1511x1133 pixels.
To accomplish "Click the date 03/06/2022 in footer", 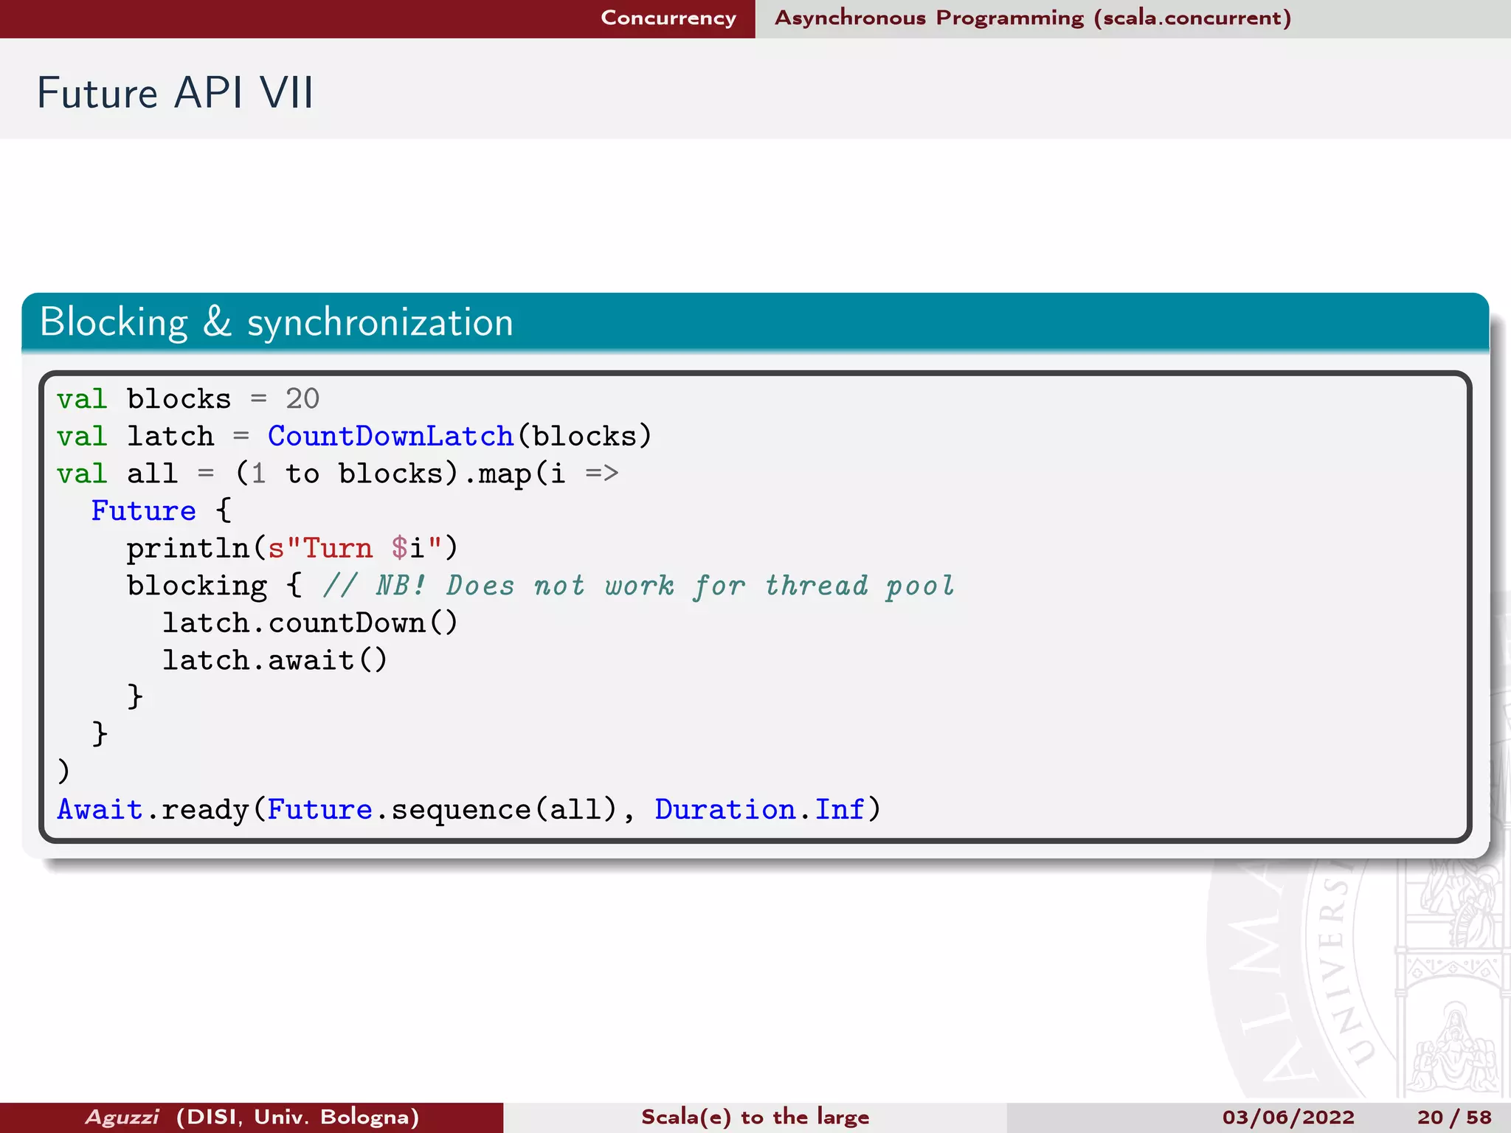I will tap(1288, 1117).
